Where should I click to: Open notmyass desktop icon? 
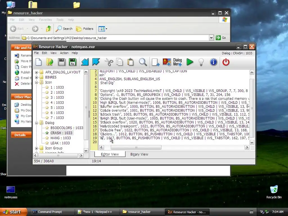[11, 192]
